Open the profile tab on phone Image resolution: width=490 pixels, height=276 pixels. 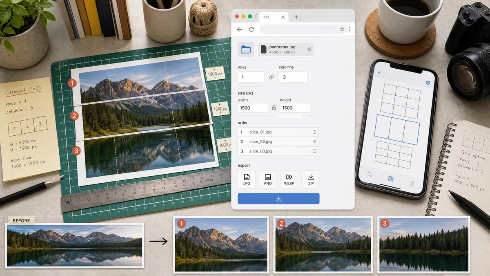click(412, 184)
